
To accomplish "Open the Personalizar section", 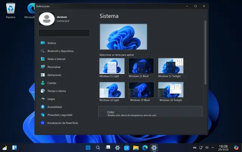I will 54,67.
